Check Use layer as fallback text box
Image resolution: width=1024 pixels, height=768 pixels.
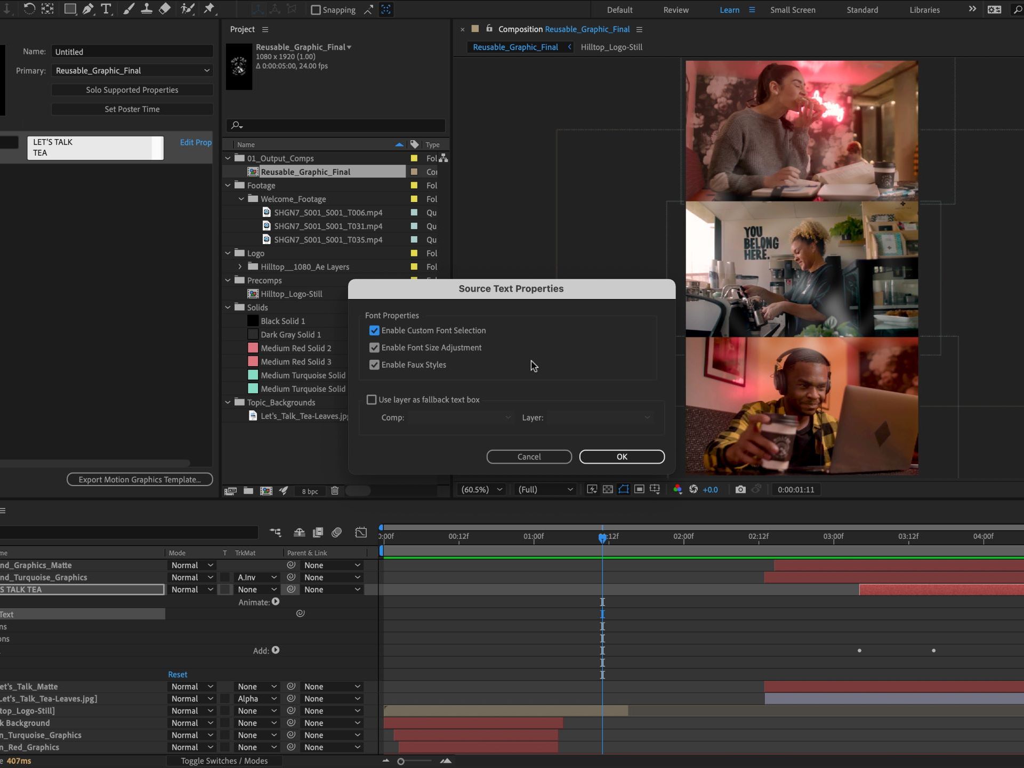click(x=372, y=400)
